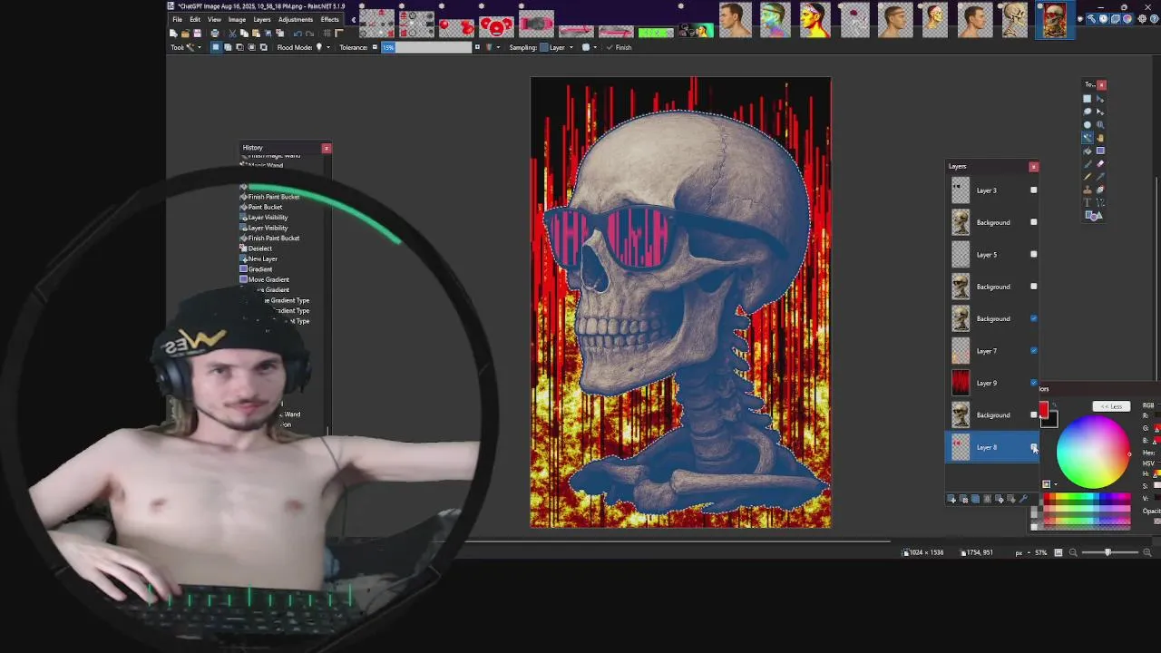1161x653 pixels.
Task: Toggle visibility checkbox of Layer 5
Action: pos(1034,255)
